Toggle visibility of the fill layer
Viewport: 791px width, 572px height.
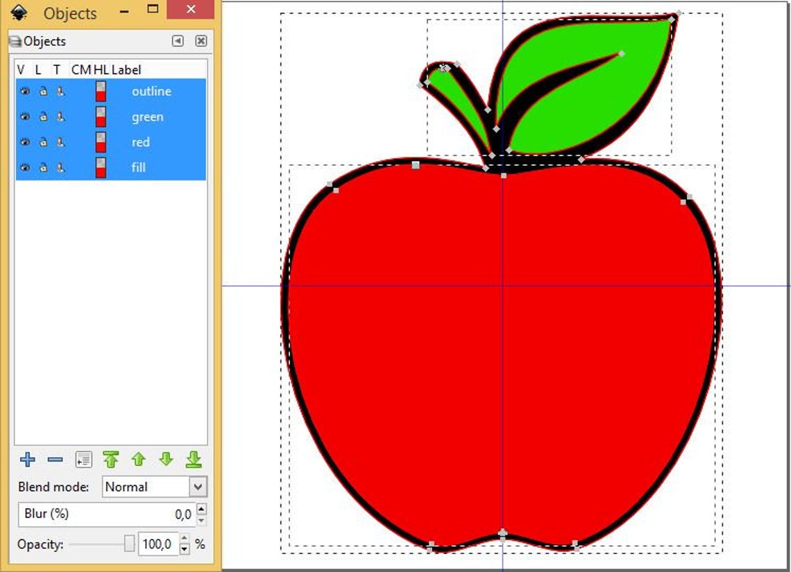(24, 167)
